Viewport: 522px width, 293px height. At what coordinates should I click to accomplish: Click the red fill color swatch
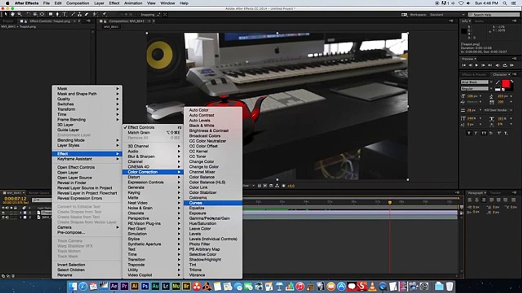(x=506, y=83)
